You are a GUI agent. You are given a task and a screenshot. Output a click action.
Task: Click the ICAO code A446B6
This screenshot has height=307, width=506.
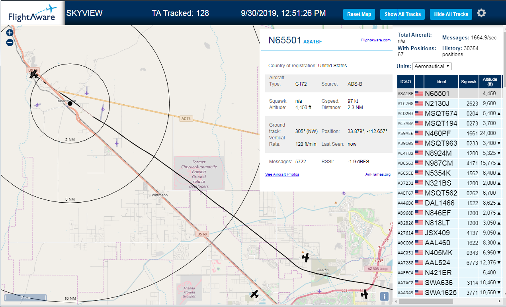point(405,203)
